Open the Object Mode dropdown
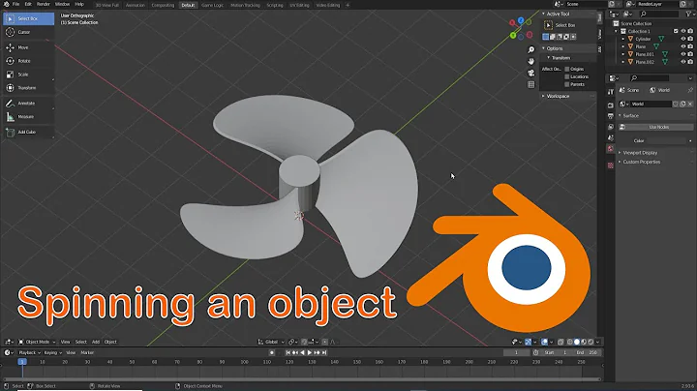The height and width of the screenshot is (391, 697). click(37, 342)
